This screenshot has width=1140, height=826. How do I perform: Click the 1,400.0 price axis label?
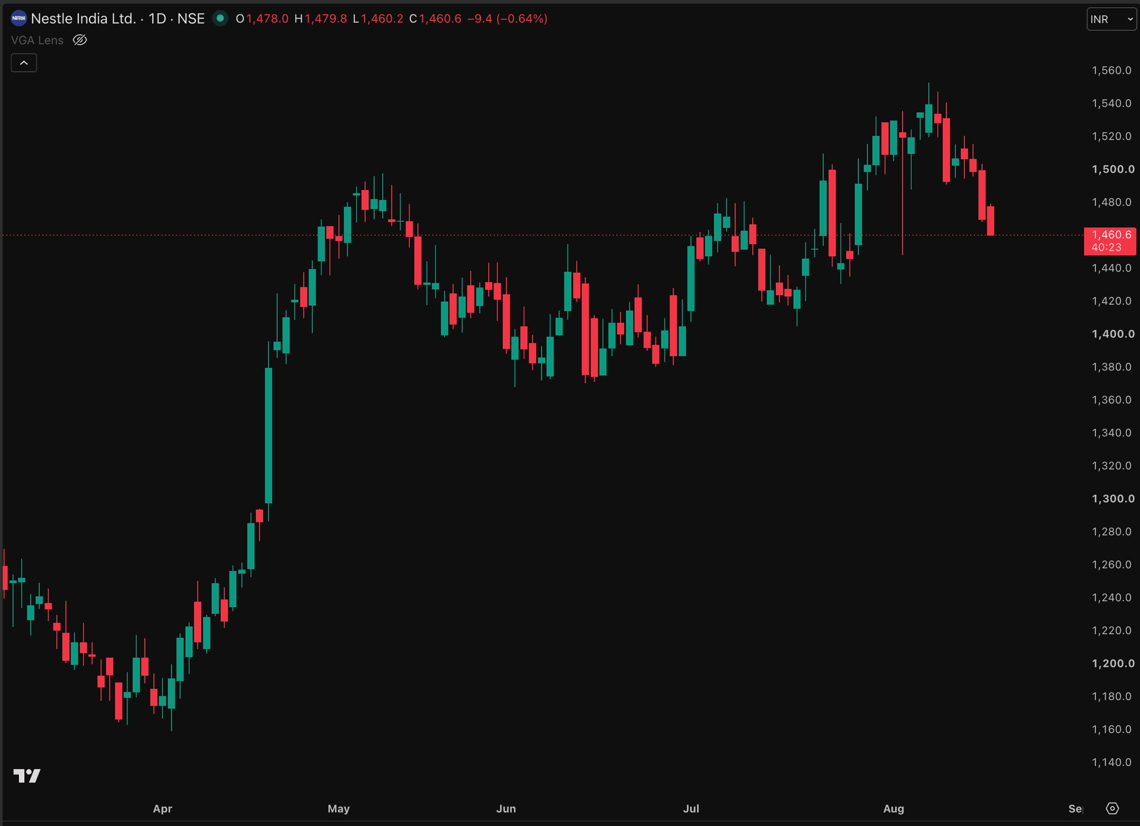[1113, 334]
